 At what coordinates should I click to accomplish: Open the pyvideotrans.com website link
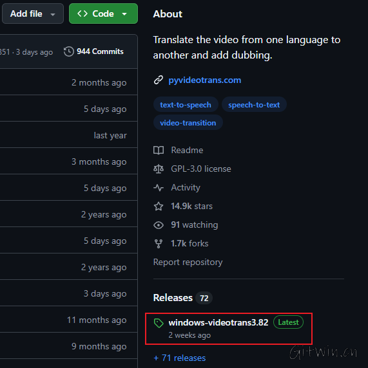pos(205,80)
